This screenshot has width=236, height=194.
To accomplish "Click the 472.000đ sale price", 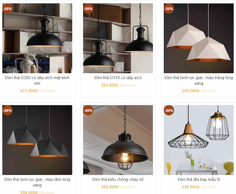I will click(29, 91).
